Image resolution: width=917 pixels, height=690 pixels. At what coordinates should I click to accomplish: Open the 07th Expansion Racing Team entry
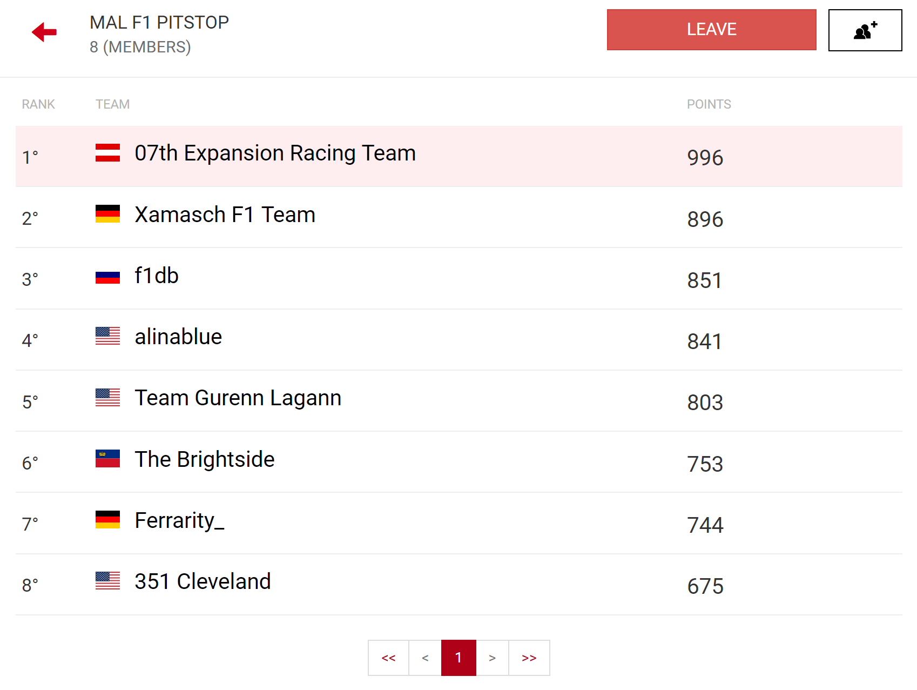[x=275, y=153]
